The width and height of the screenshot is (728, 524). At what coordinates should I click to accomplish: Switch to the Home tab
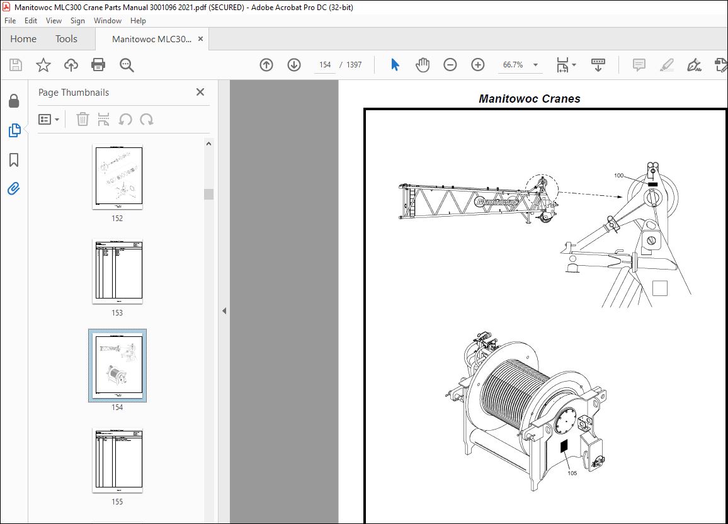click(x=23, y=39)
